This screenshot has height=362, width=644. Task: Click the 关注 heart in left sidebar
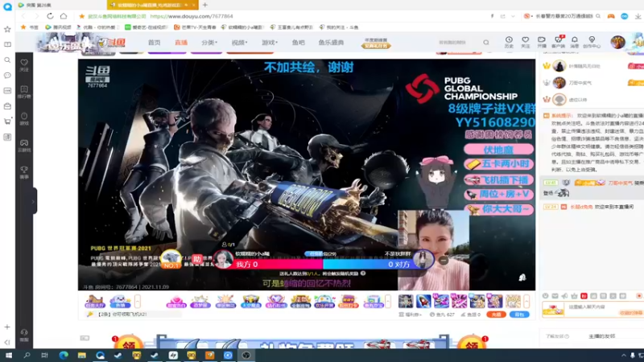point(24,65)
